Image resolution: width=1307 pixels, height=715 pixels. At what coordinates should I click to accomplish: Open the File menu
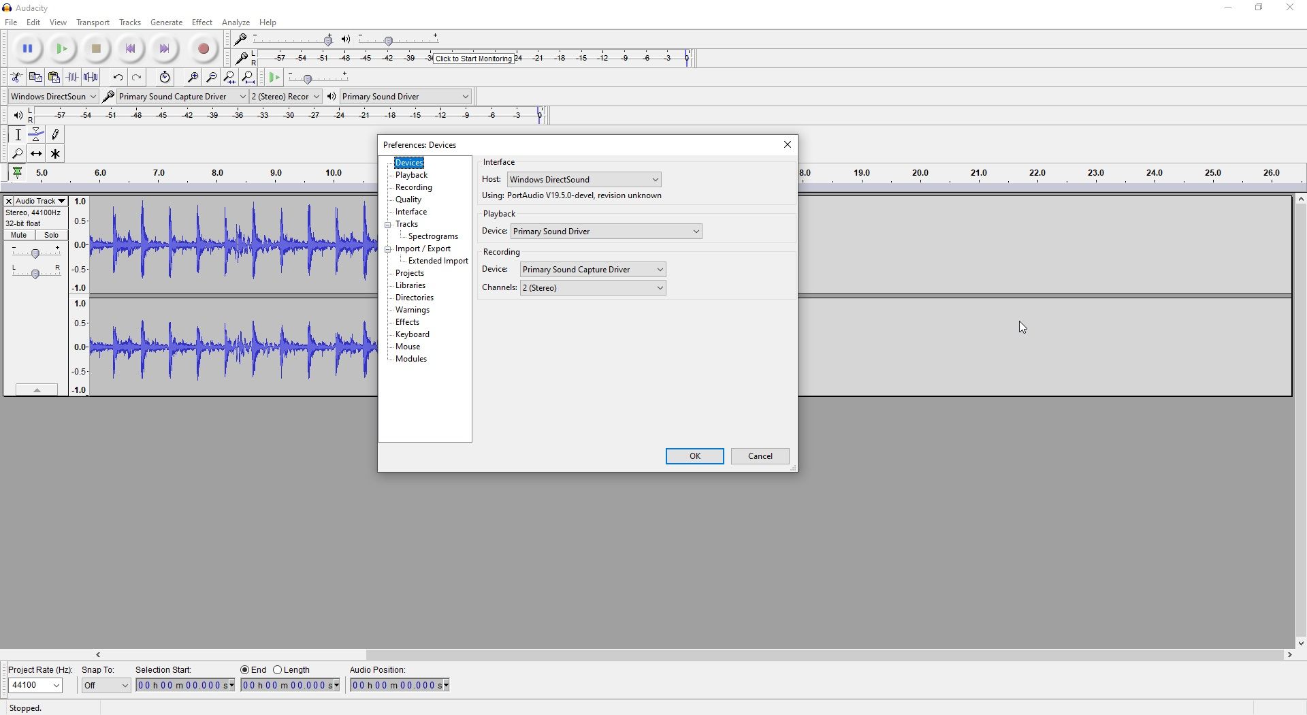[x=11, y=22]
